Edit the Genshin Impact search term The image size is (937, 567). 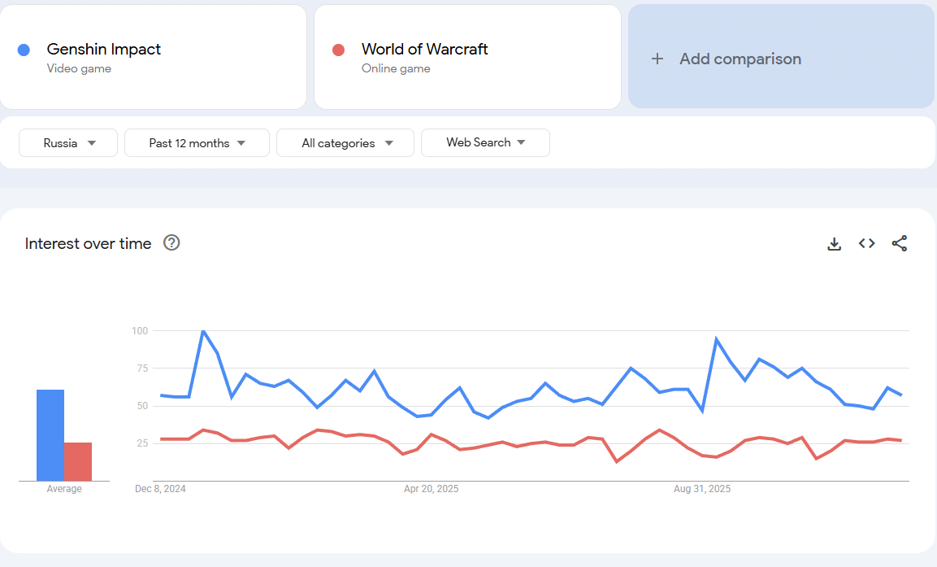click(x=104, y=50)
